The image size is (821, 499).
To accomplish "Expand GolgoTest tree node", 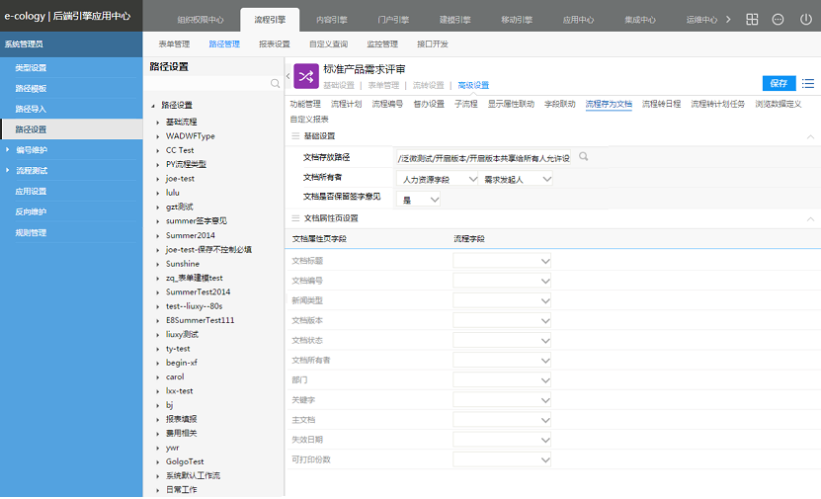I will pyautogui.click(x=158, y=461).
